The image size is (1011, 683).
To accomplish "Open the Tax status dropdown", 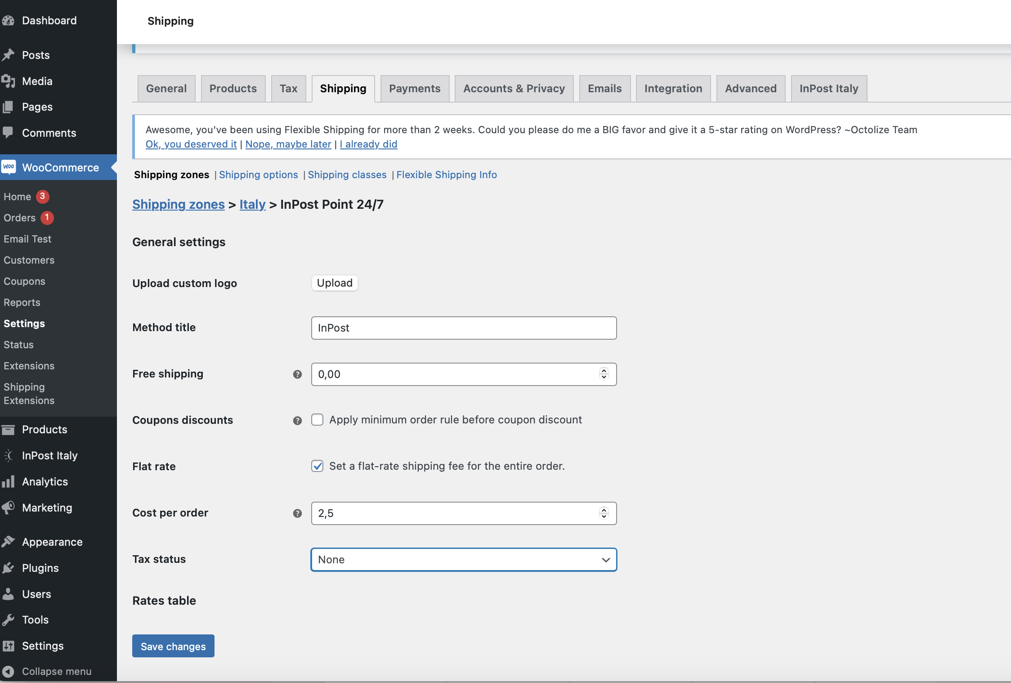I will [464, 560].
